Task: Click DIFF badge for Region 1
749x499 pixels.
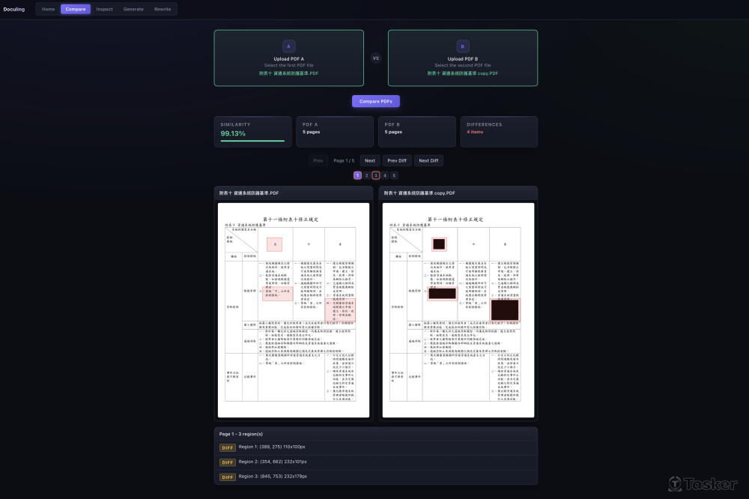Action: click(227, 447)
